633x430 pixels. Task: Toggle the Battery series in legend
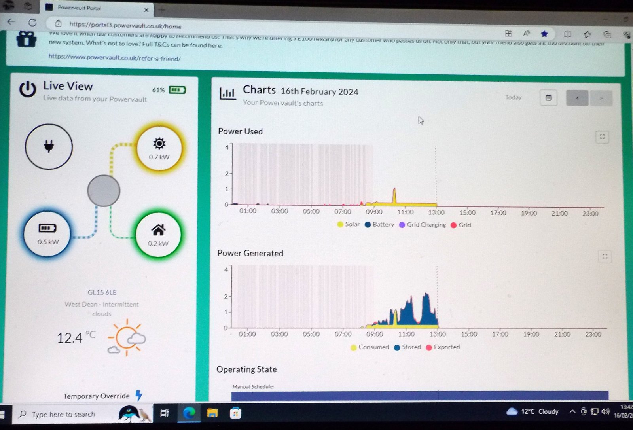click(x=379, y=224)
